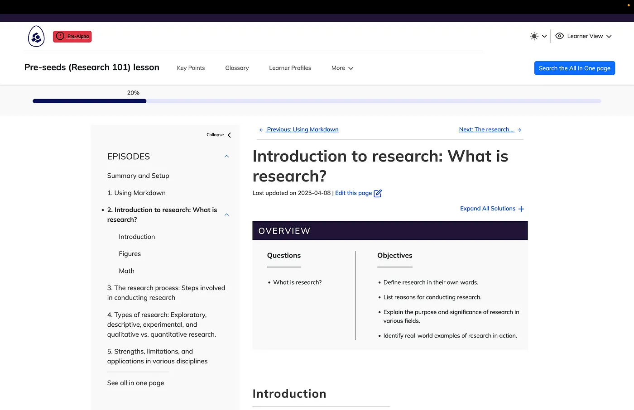This screenshot has width=634, height=410.
Task: Click the plus icon beside Expand All Solutions
Action: coord(522,209)
